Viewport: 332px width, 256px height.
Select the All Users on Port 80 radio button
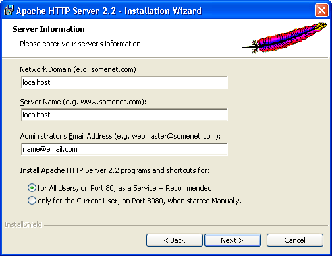click(x=32, y=188)
